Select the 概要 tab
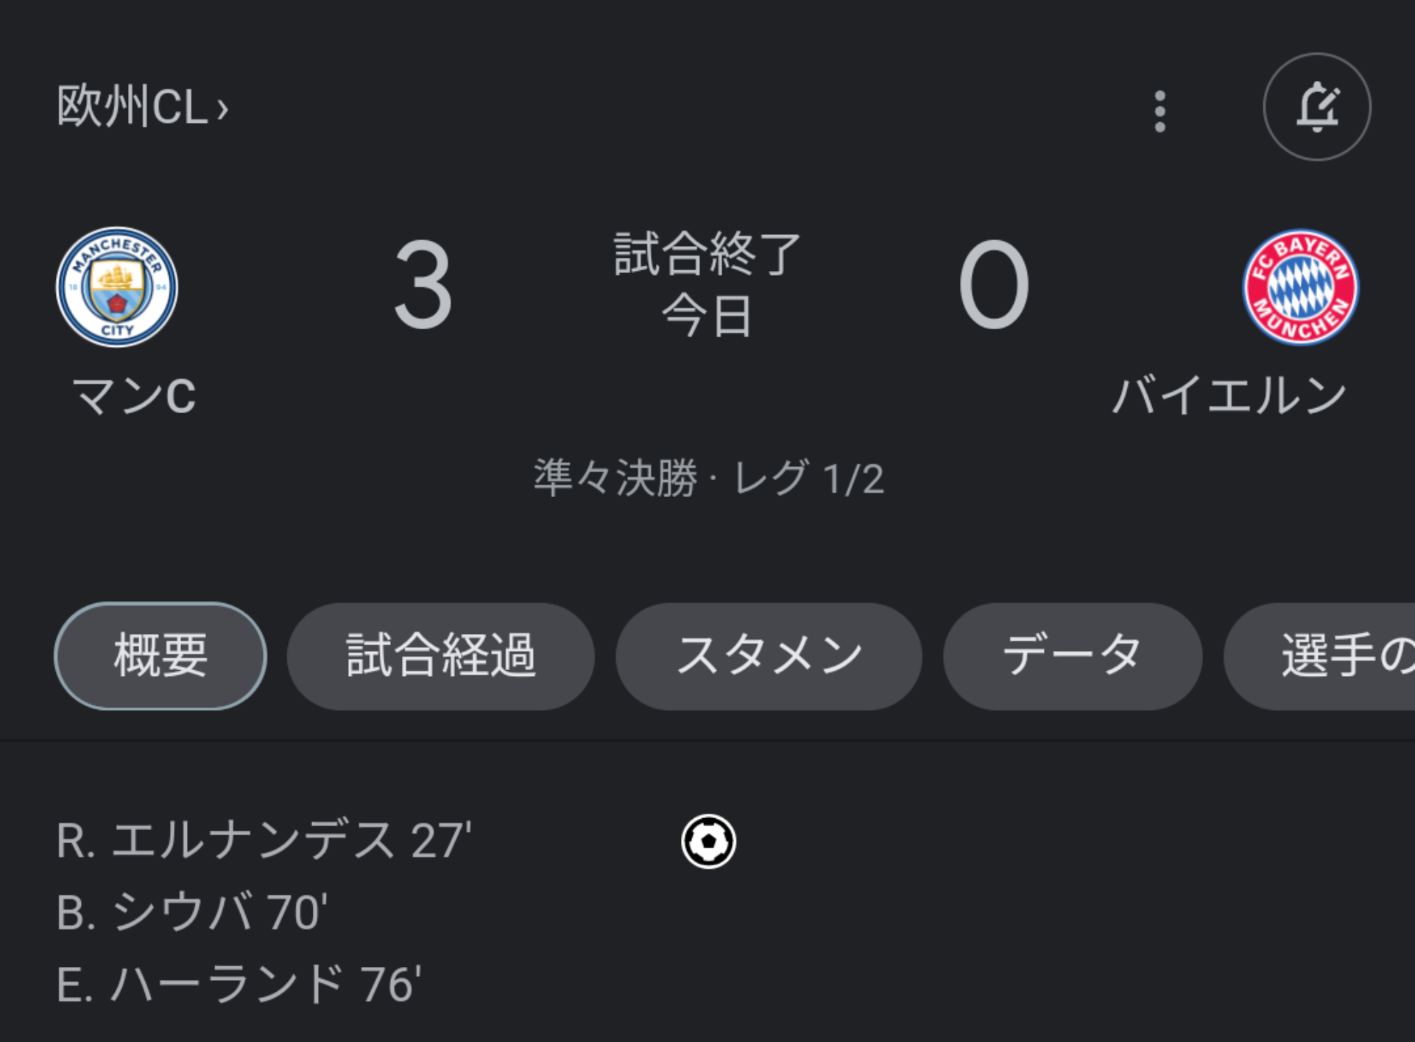Viewport: 1415px width, 1042px height. tap(160, 655)
